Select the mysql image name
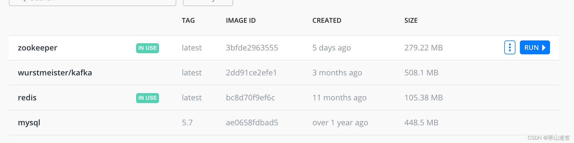574x143 pixels. 29,123
